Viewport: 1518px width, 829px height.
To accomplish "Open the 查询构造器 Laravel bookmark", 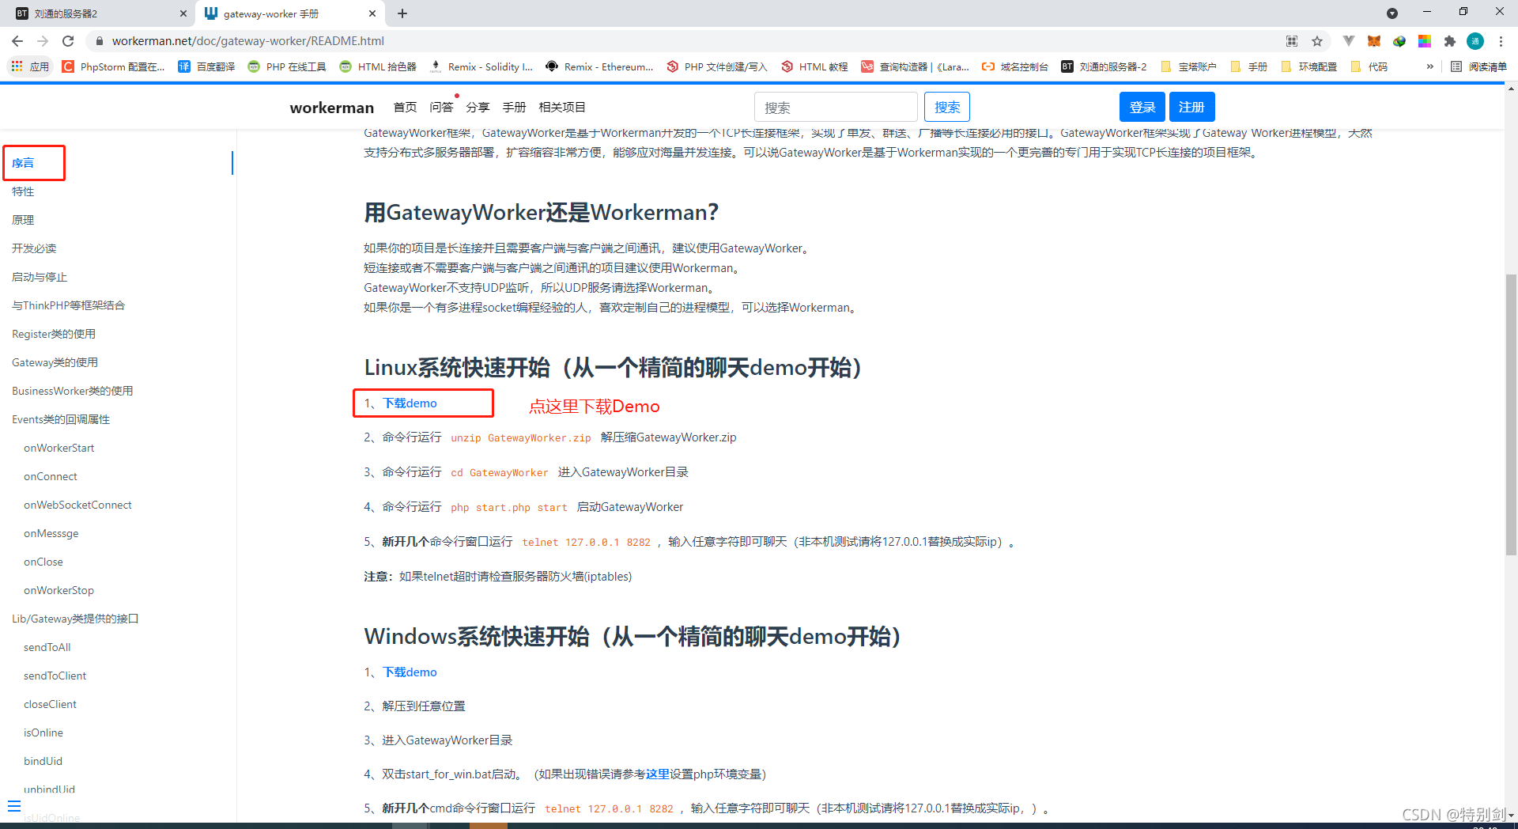I will 915,66.
